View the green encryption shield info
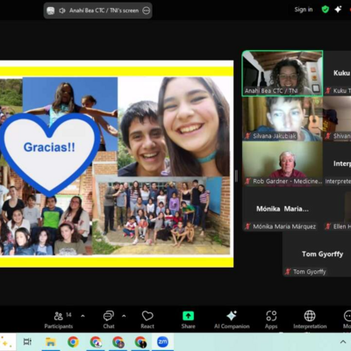The width and height of the screenshot is (351, 351). pyautogui.click(x=325, y=10)
